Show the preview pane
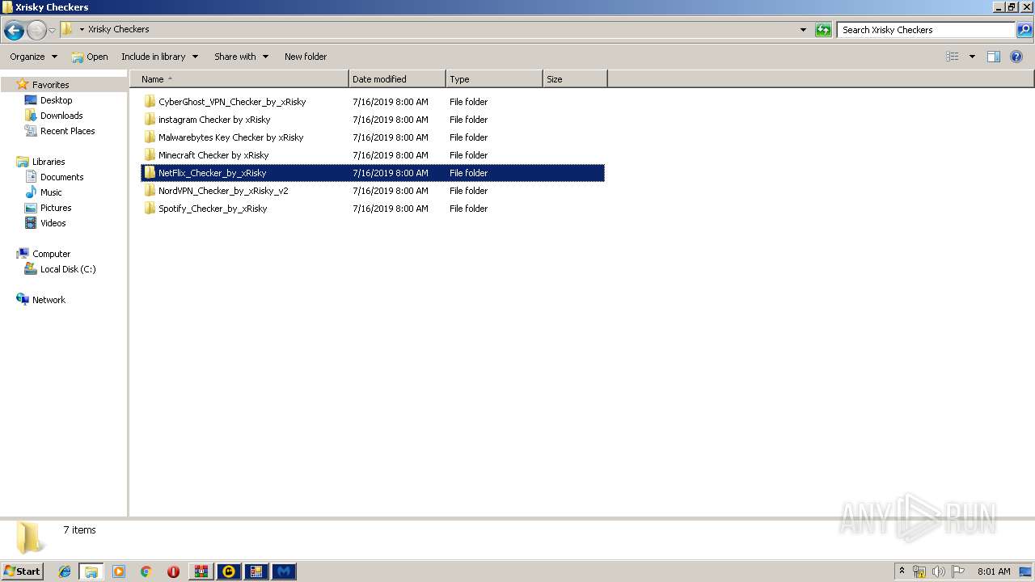The image size is (1035, 582). pos(994,57)
